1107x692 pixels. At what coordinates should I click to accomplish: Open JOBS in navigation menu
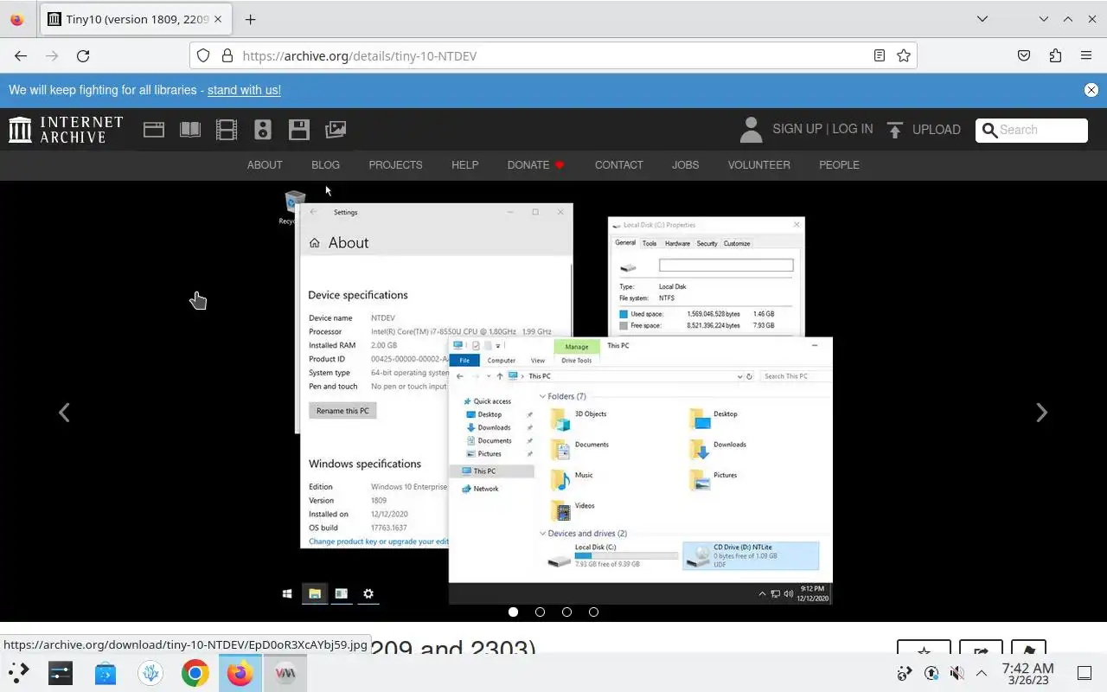pos(685,164)
